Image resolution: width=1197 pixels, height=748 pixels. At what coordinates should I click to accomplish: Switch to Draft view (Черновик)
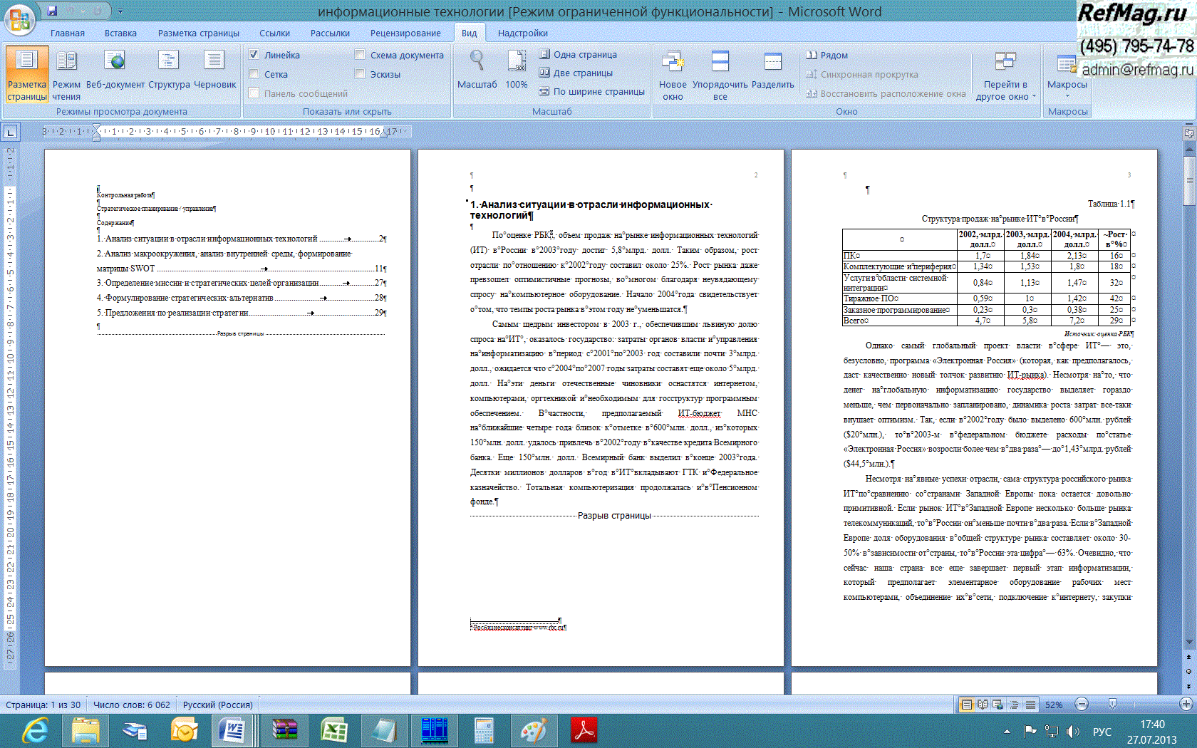(x=214, y=75)
